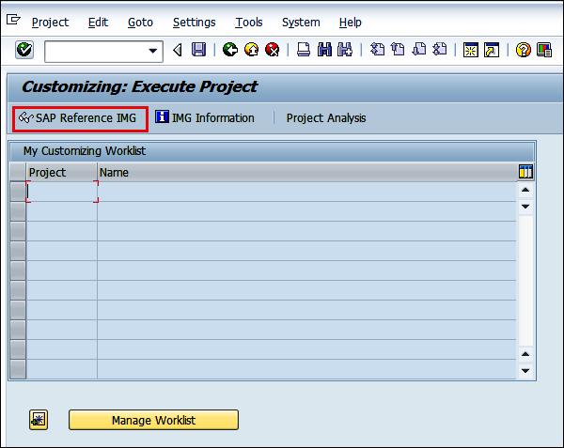Collapse command field with left triangle
Screen dimensions: 564x448
point(178,50)
